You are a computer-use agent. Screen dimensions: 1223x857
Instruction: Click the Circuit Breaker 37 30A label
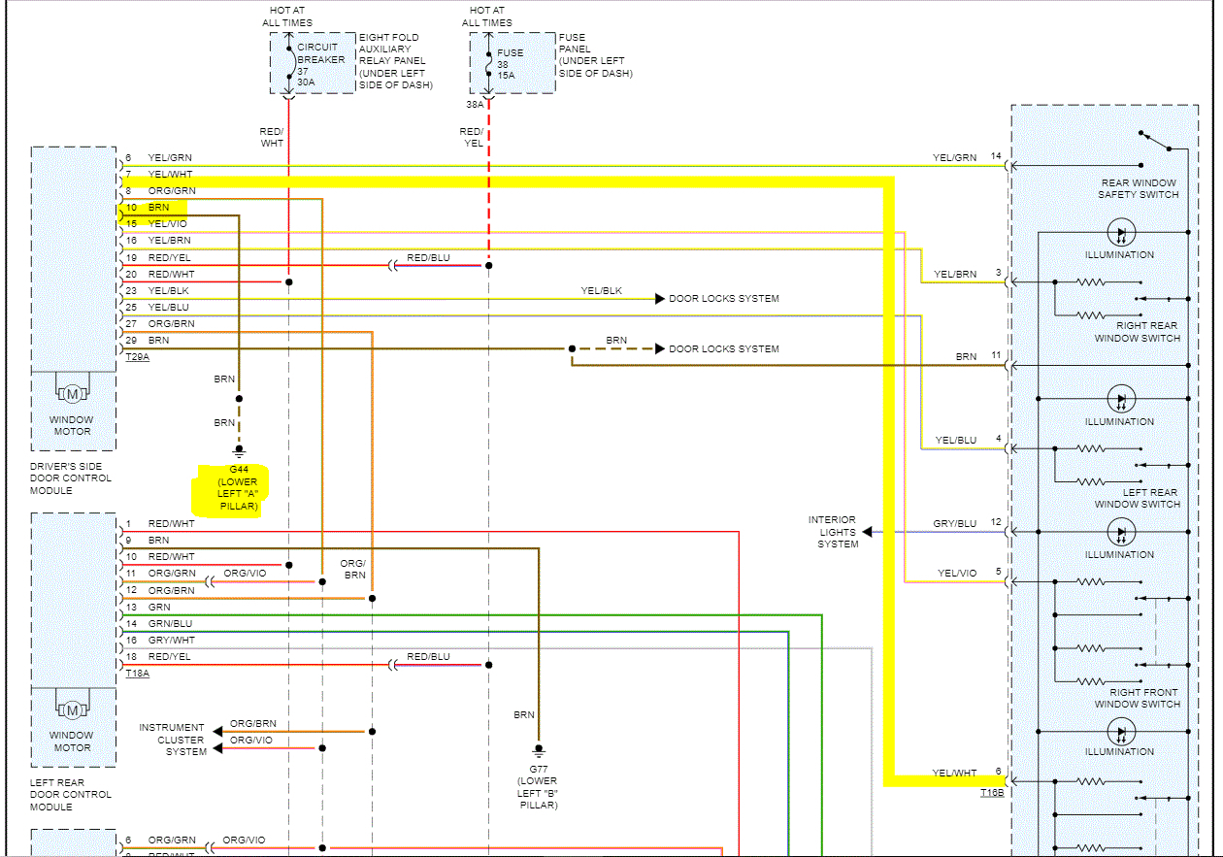320,66
